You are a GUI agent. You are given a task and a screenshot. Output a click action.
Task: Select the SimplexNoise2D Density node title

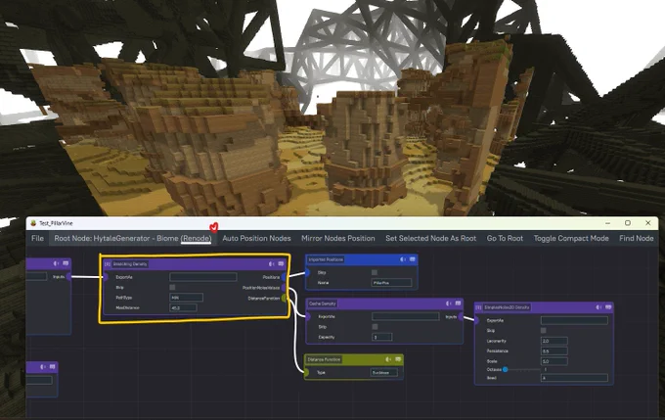[x=507, y=307]
